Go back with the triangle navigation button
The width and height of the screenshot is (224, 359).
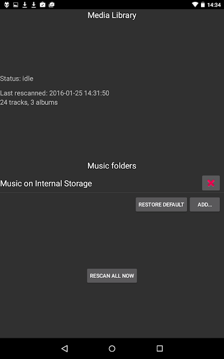[65, 349]
